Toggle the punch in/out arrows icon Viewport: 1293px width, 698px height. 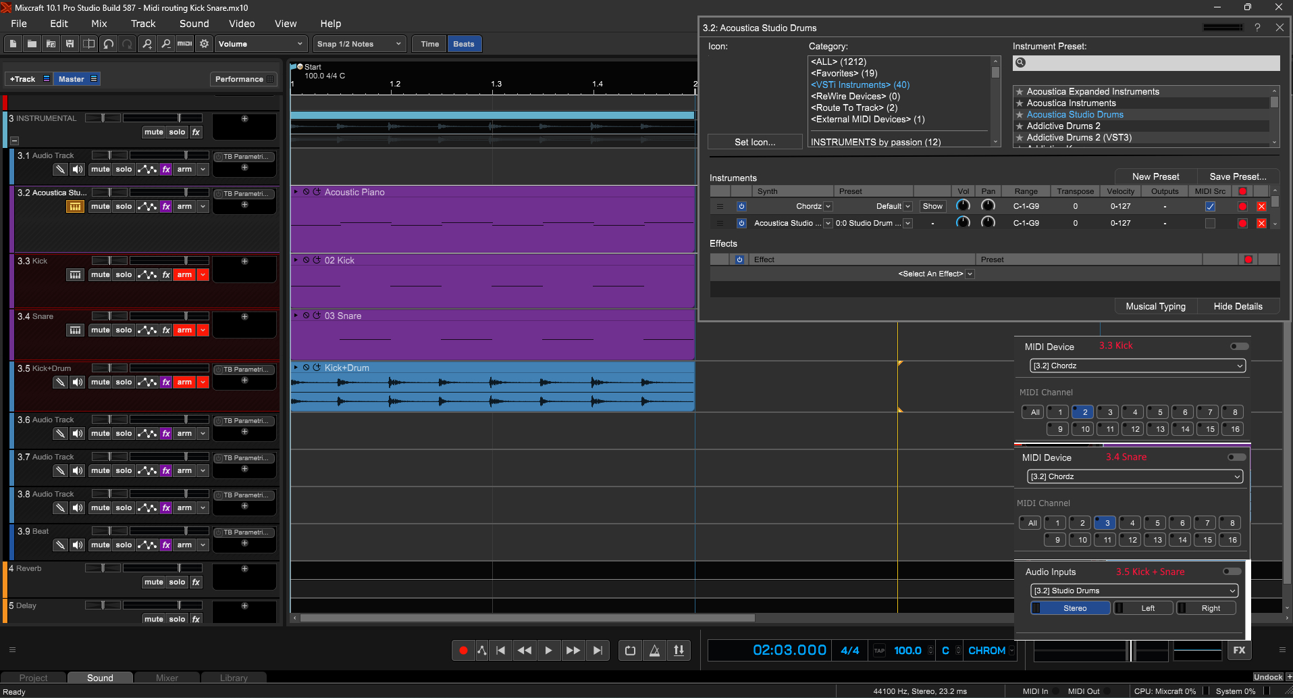(679, 650)
